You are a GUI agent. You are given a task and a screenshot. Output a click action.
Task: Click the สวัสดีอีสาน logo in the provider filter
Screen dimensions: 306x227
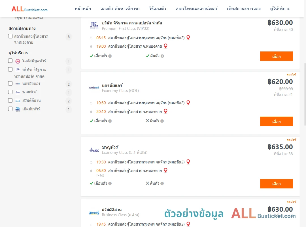[18, 101]
